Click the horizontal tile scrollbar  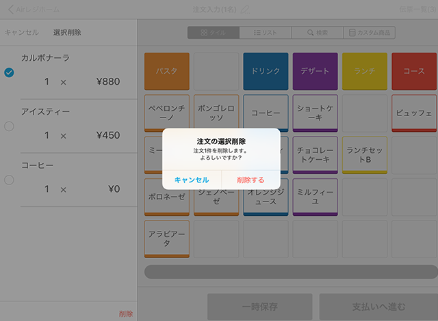tap(291, 272)
